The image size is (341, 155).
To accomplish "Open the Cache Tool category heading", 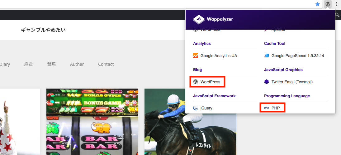I will 275,44.
